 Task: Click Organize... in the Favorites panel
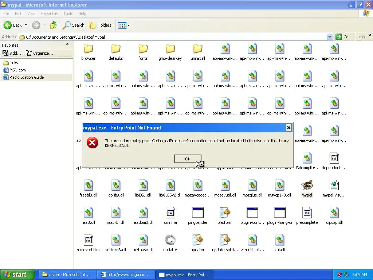coord(39,53)
